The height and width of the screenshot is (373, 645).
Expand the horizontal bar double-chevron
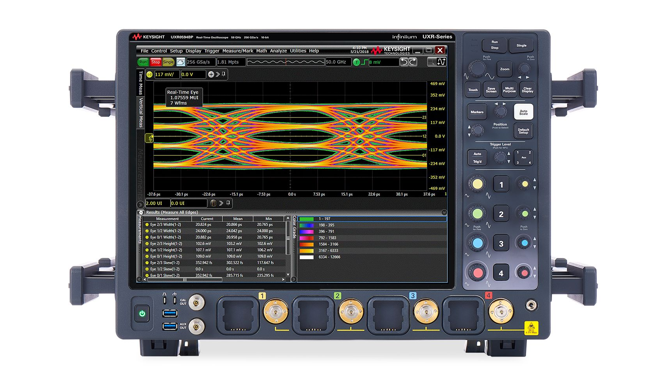(x=221, y=203)
